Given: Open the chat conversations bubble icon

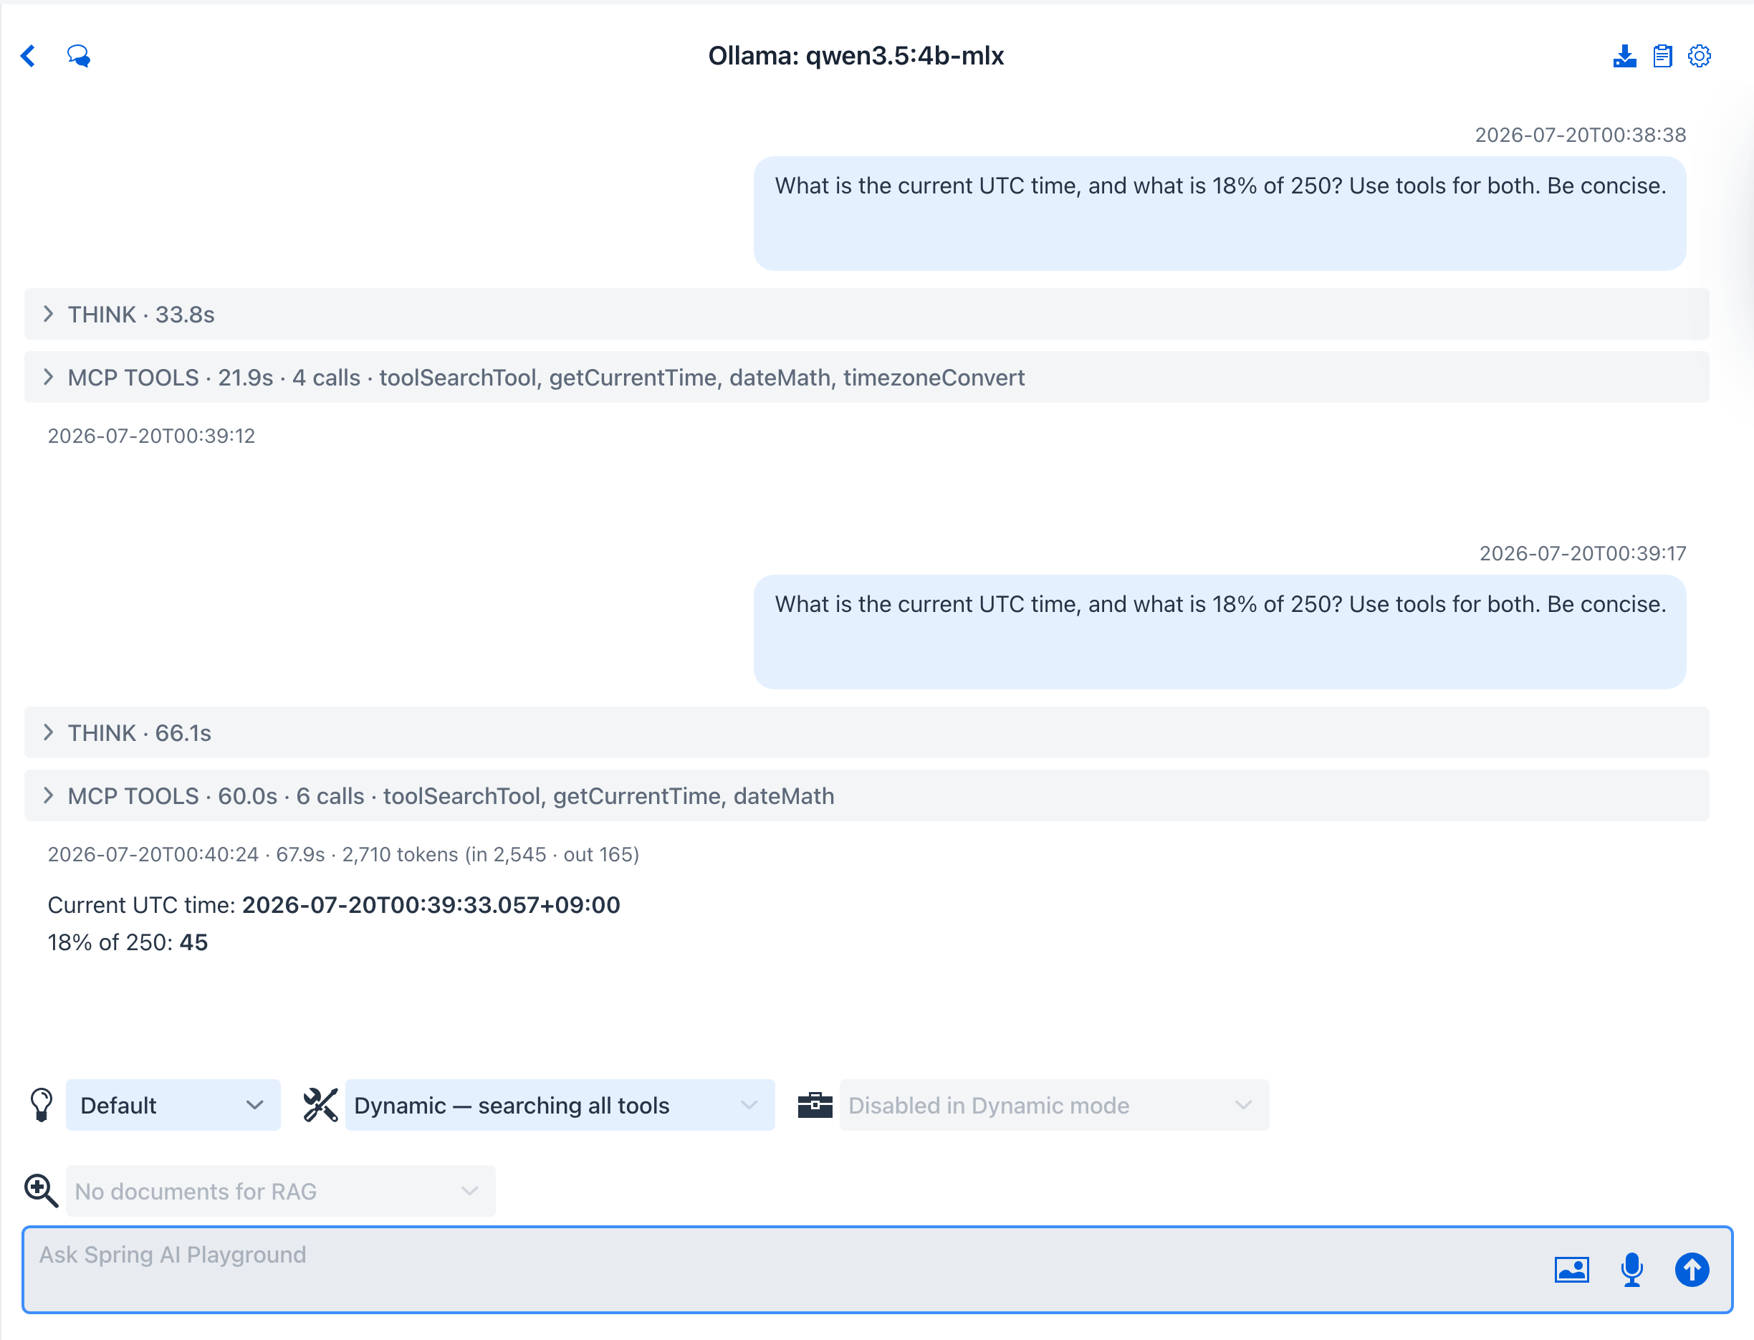Looking at the screenshot, I should 78,56.
